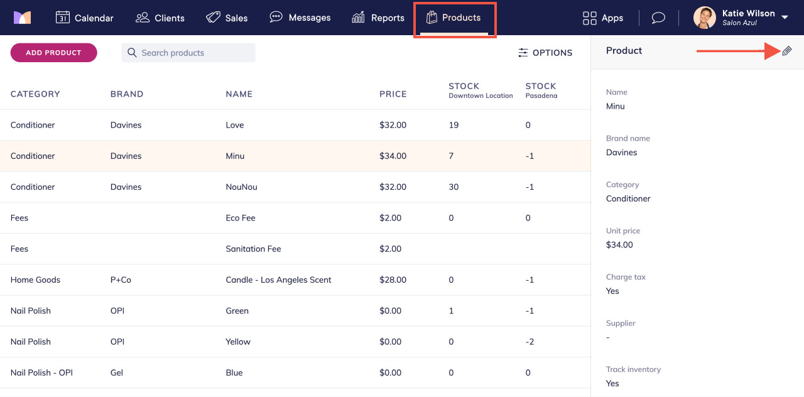Viewport: 804px width, 397px height.
Task: Edit the product using the pencil icon
Action: tap(787, 50)
